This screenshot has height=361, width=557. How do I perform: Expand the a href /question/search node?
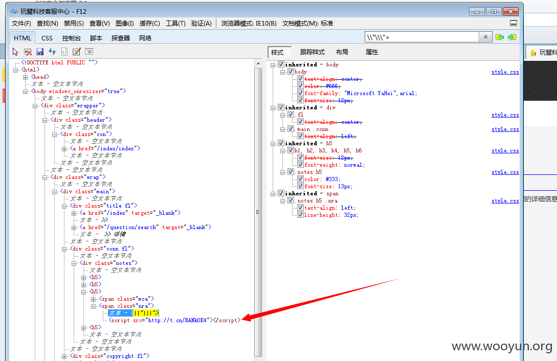74,228
